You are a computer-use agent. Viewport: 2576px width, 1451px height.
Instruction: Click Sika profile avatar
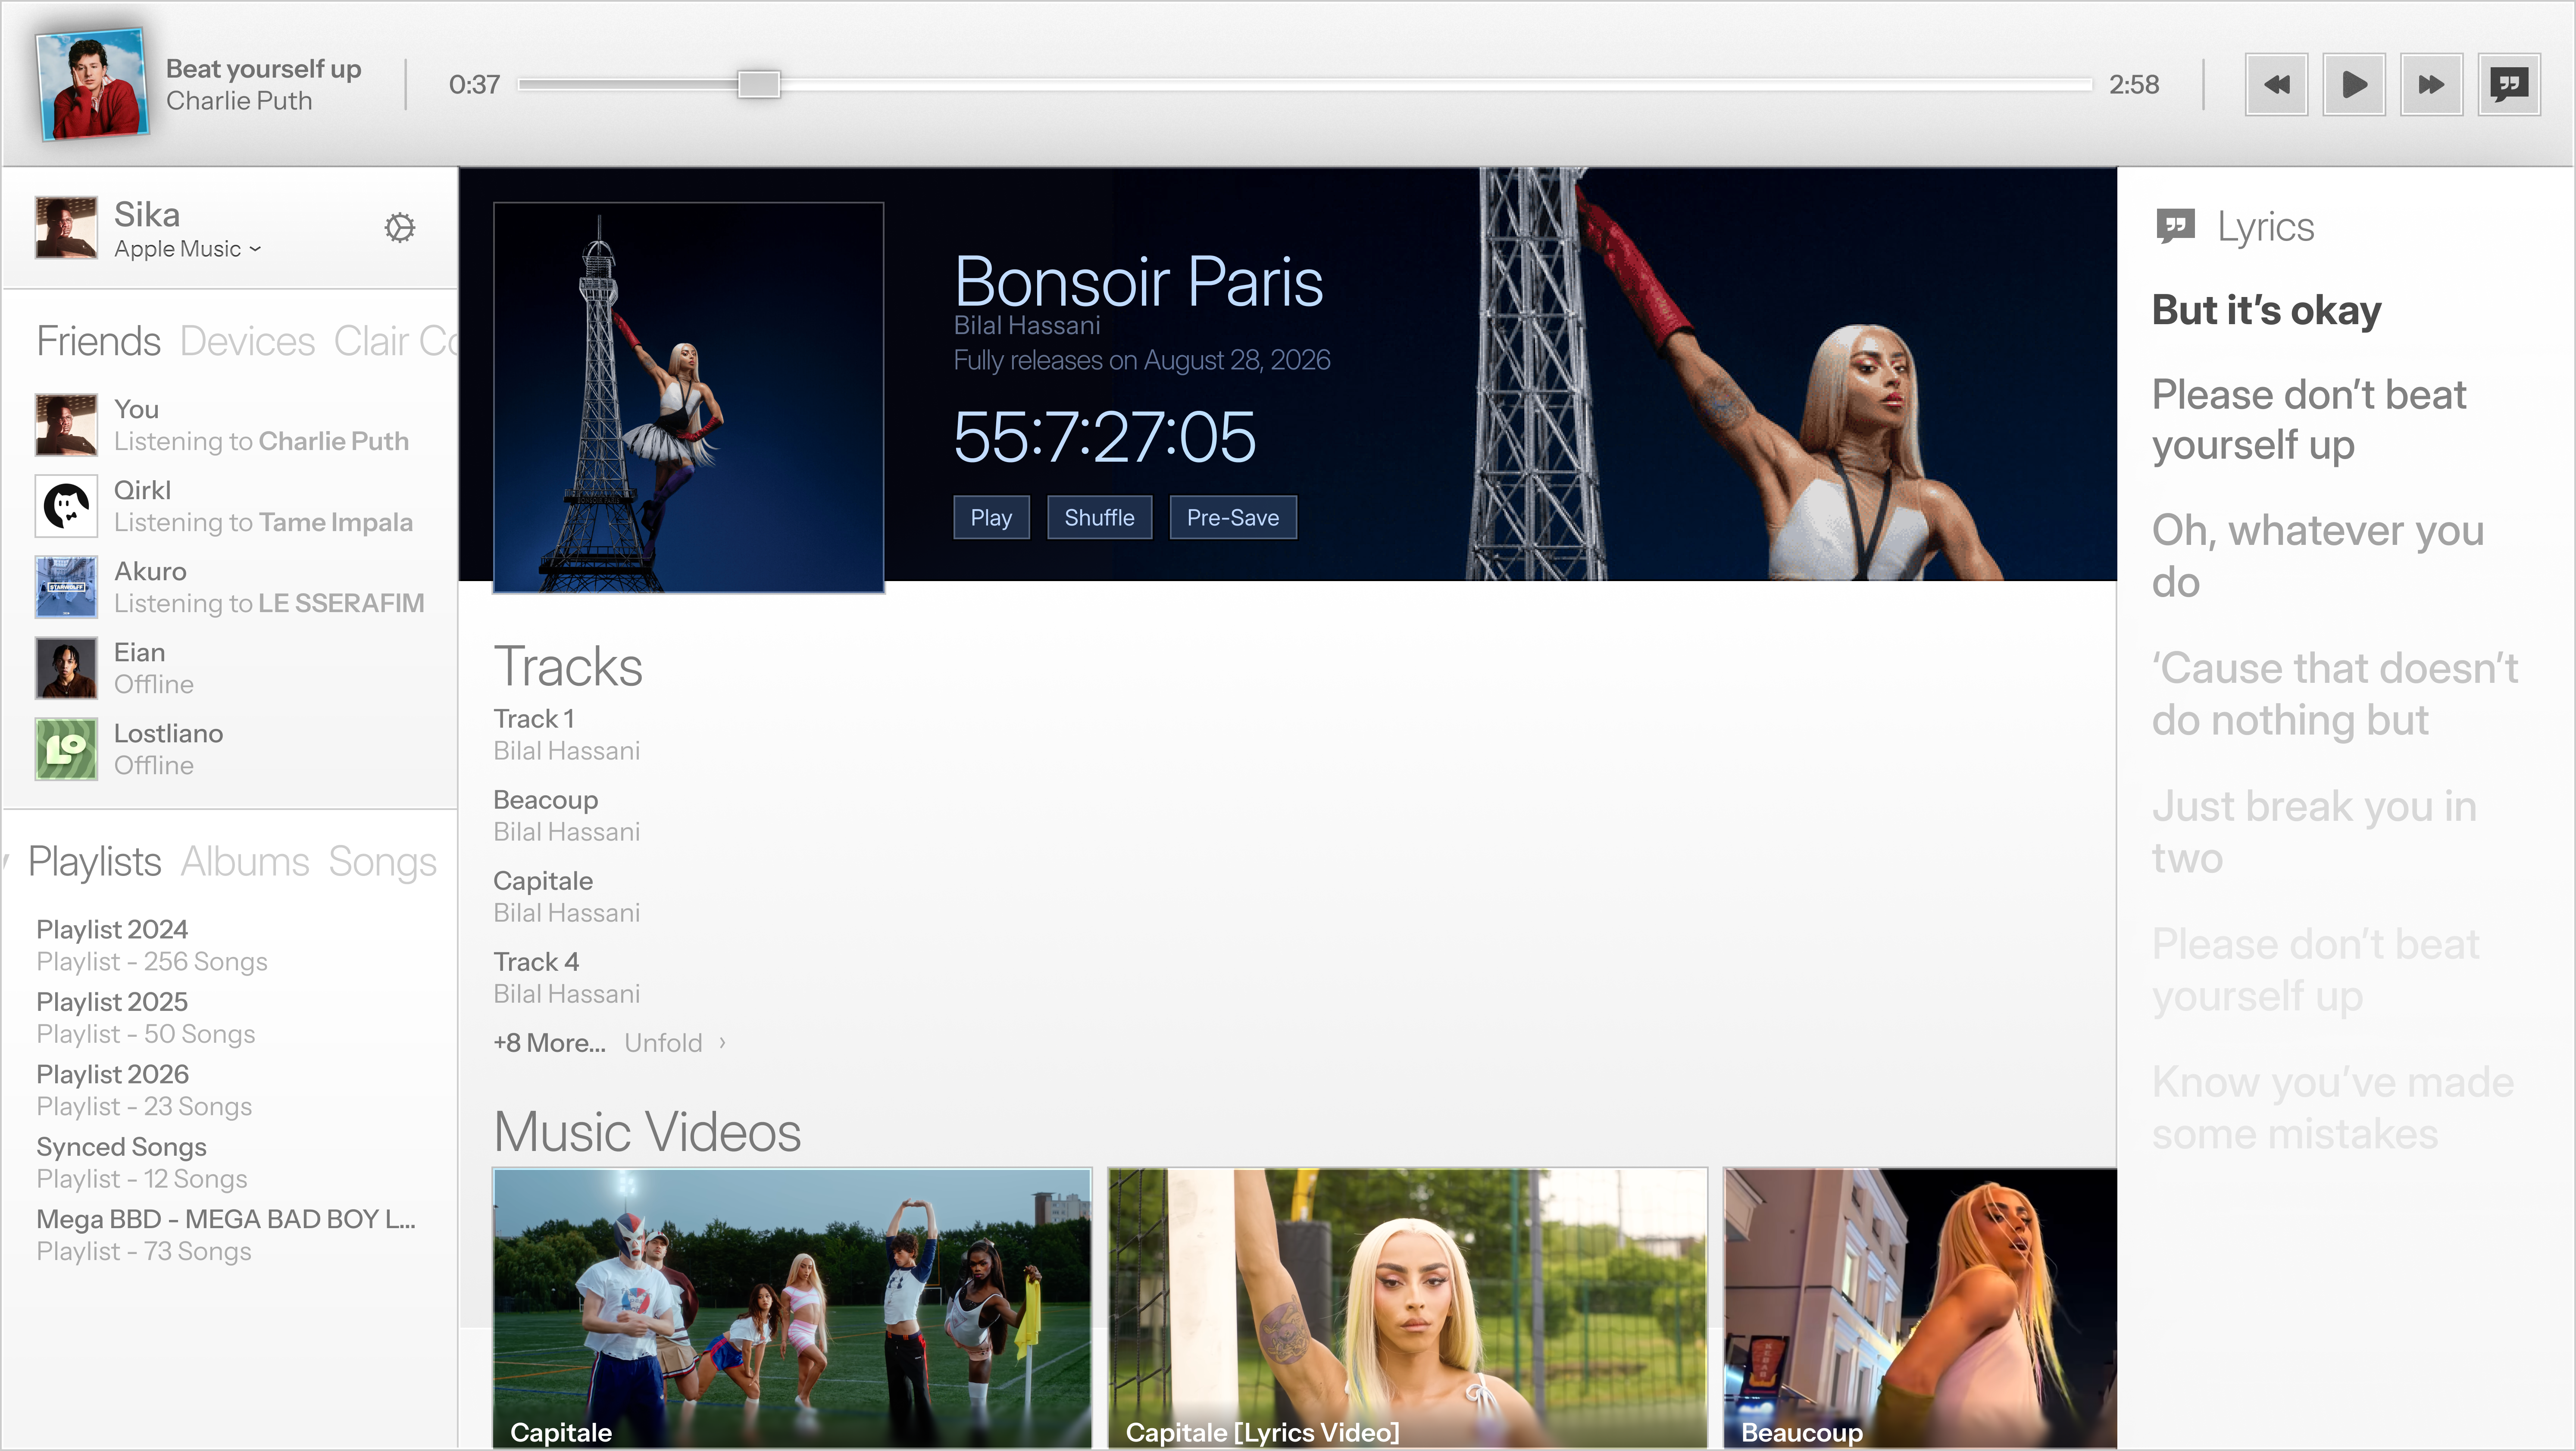pos(66,228)
